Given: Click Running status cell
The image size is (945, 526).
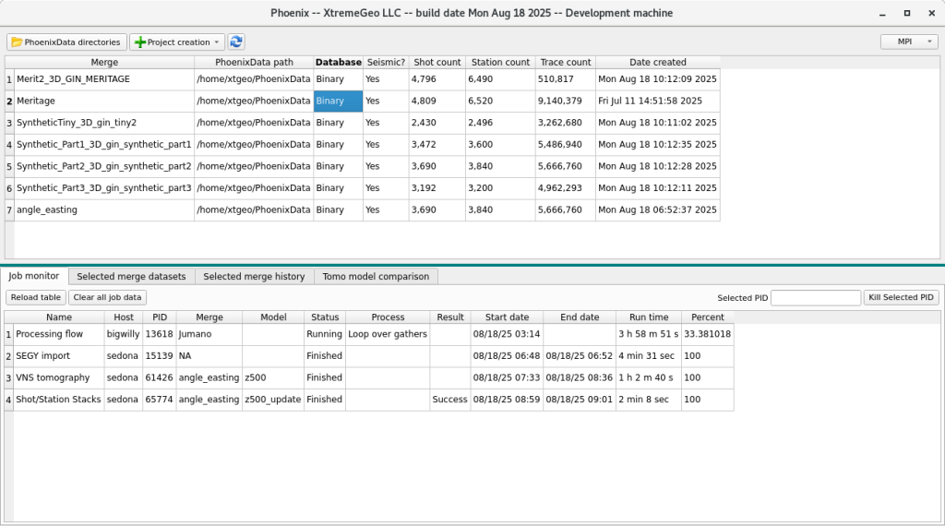Looking at the screenshot, I should 324,334.
